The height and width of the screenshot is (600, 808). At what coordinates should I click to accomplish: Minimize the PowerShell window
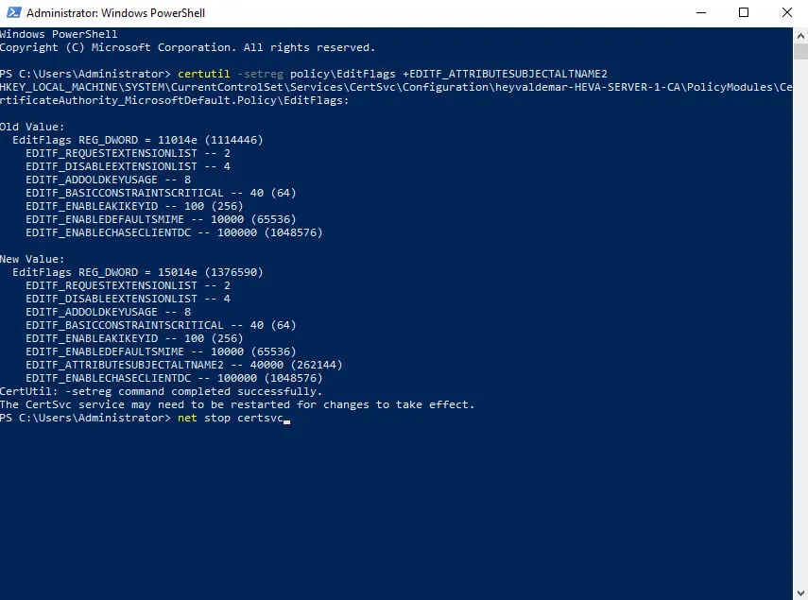point(701,13)
